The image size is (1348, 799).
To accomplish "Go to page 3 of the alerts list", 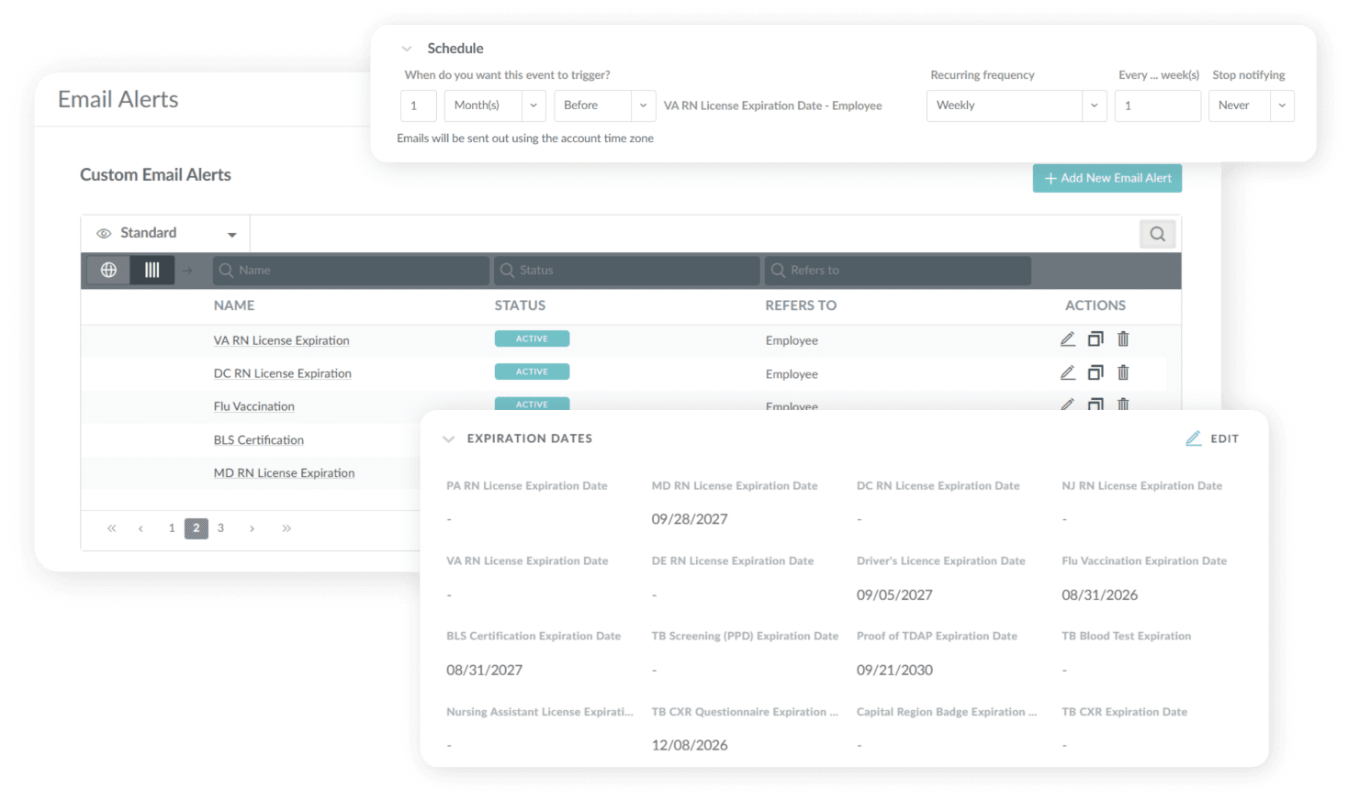I will [220, 528].
